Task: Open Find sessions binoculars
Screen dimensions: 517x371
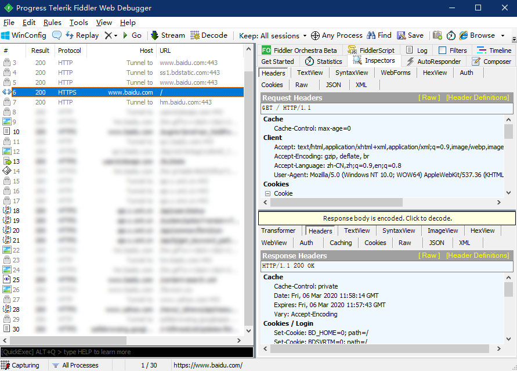Action: click(x=379, y=35)
